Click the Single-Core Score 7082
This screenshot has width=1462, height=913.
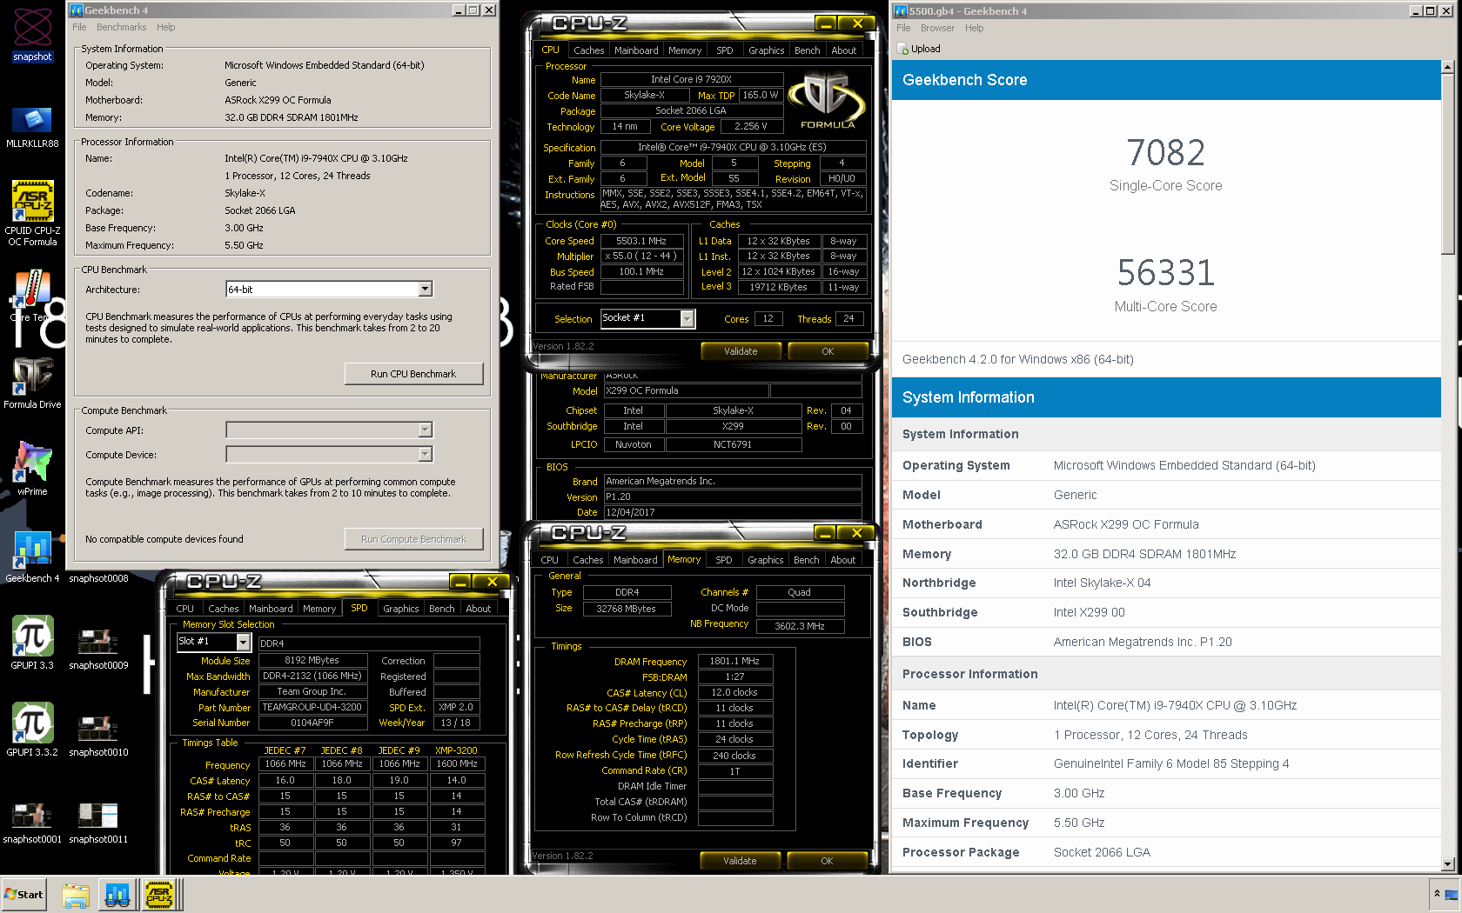(1165, 153)
